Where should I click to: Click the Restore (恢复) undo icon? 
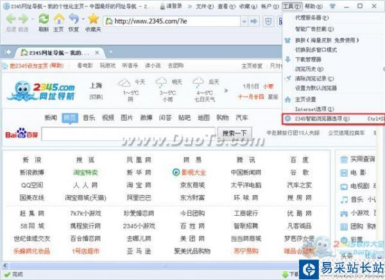[x=74, y=19]
